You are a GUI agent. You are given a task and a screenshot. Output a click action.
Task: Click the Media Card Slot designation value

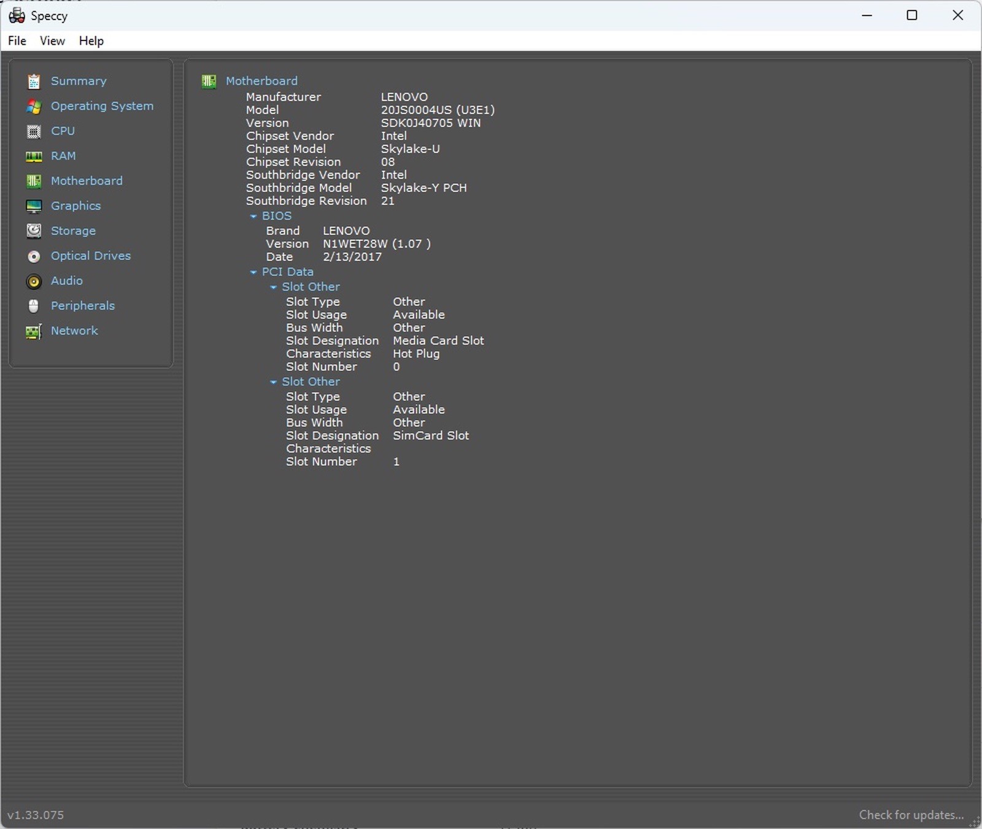tap(438, 340)
